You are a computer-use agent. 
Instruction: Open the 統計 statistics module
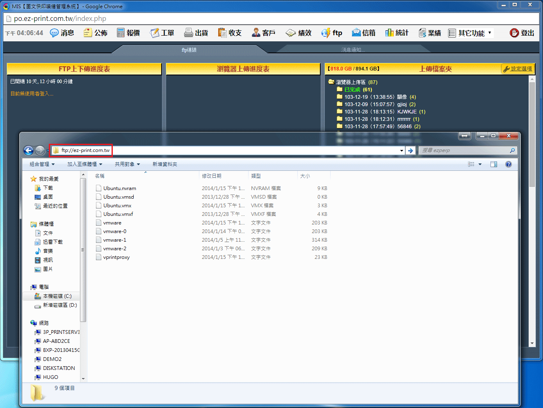tap(397, 33)
